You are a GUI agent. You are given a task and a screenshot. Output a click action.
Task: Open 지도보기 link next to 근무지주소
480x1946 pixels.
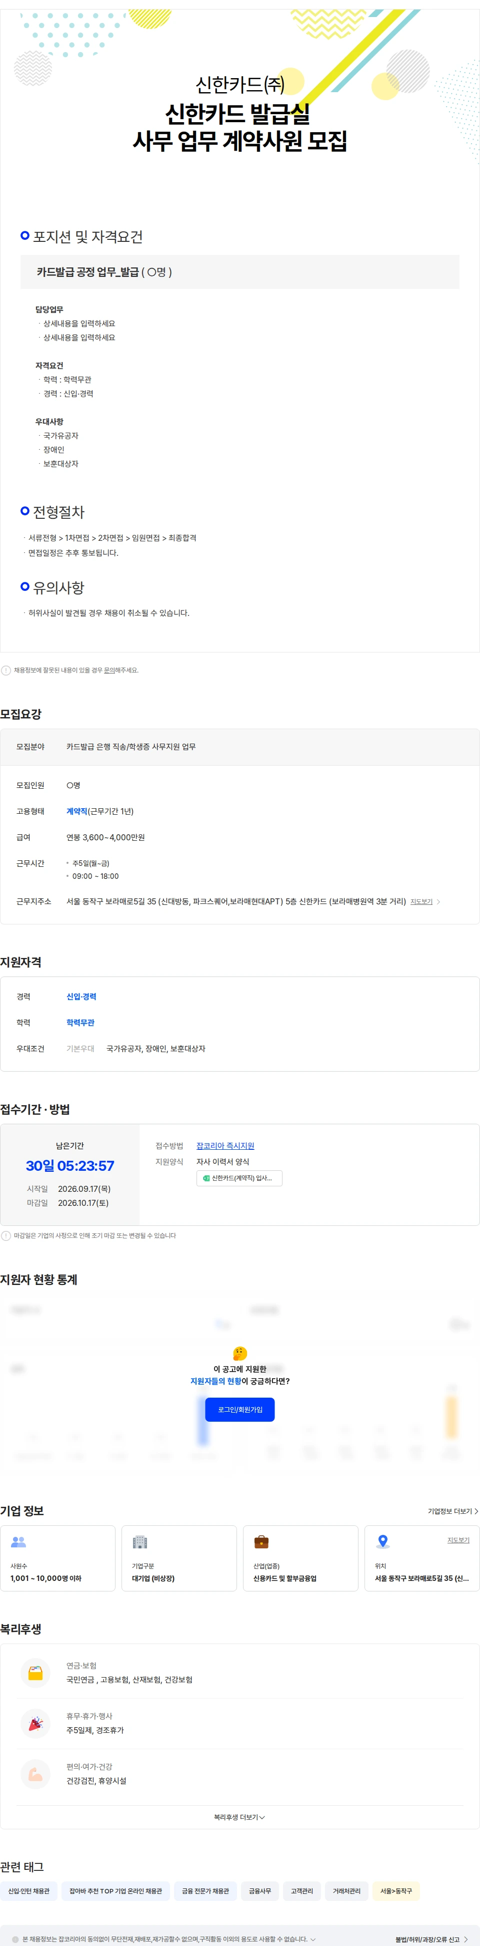click(x=421, y=901)
